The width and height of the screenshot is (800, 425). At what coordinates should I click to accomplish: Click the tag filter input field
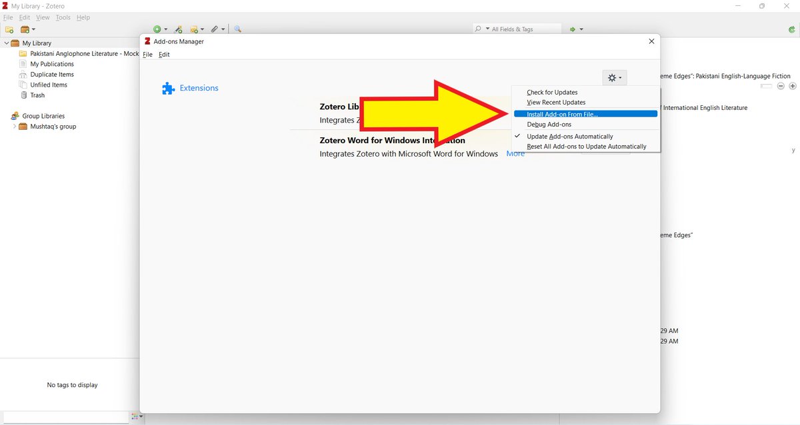coord(63,416)
